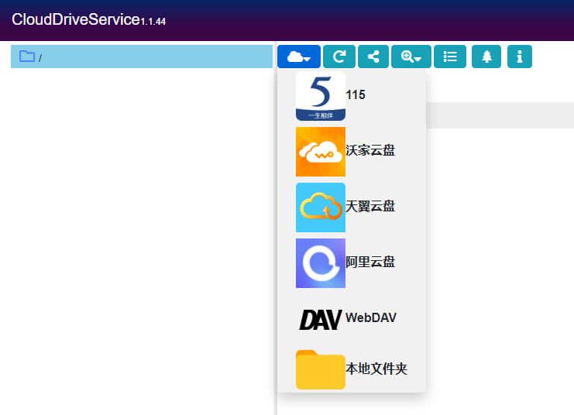Click the 115 cloud logo
Screen dimensions: 574x415
[x=320, y=96]
